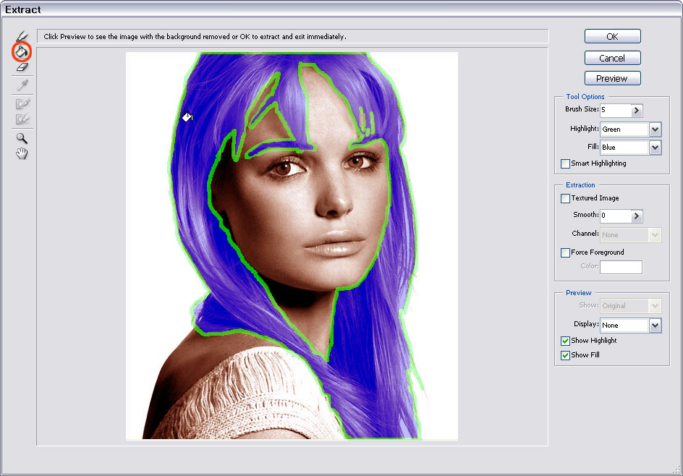Image resolution: width=683 pixels, height=476 pixels.
Task: Click the Brush Size input field
Action: click(616, 111)
